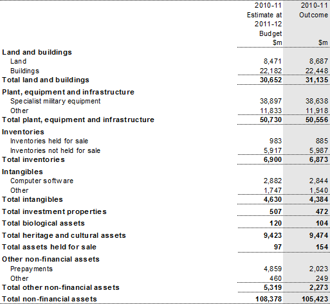Image resolution: width=330 pixels, height=304 pixels.
Task: Select biological assets value 120
Action: [x=275, y=223]
